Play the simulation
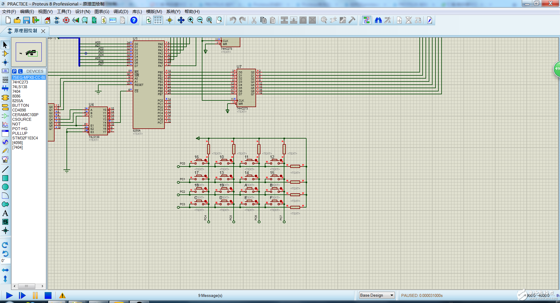This screenshot has width=560, height=303. [x=9, y=295]
